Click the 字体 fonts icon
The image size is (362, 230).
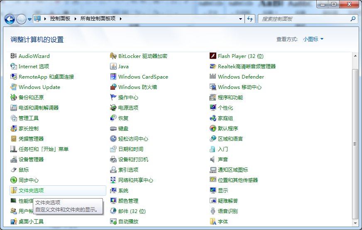click(213, 221)
